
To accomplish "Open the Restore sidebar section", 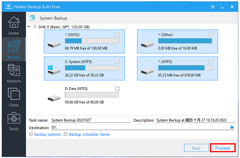I will coord(14,73).
